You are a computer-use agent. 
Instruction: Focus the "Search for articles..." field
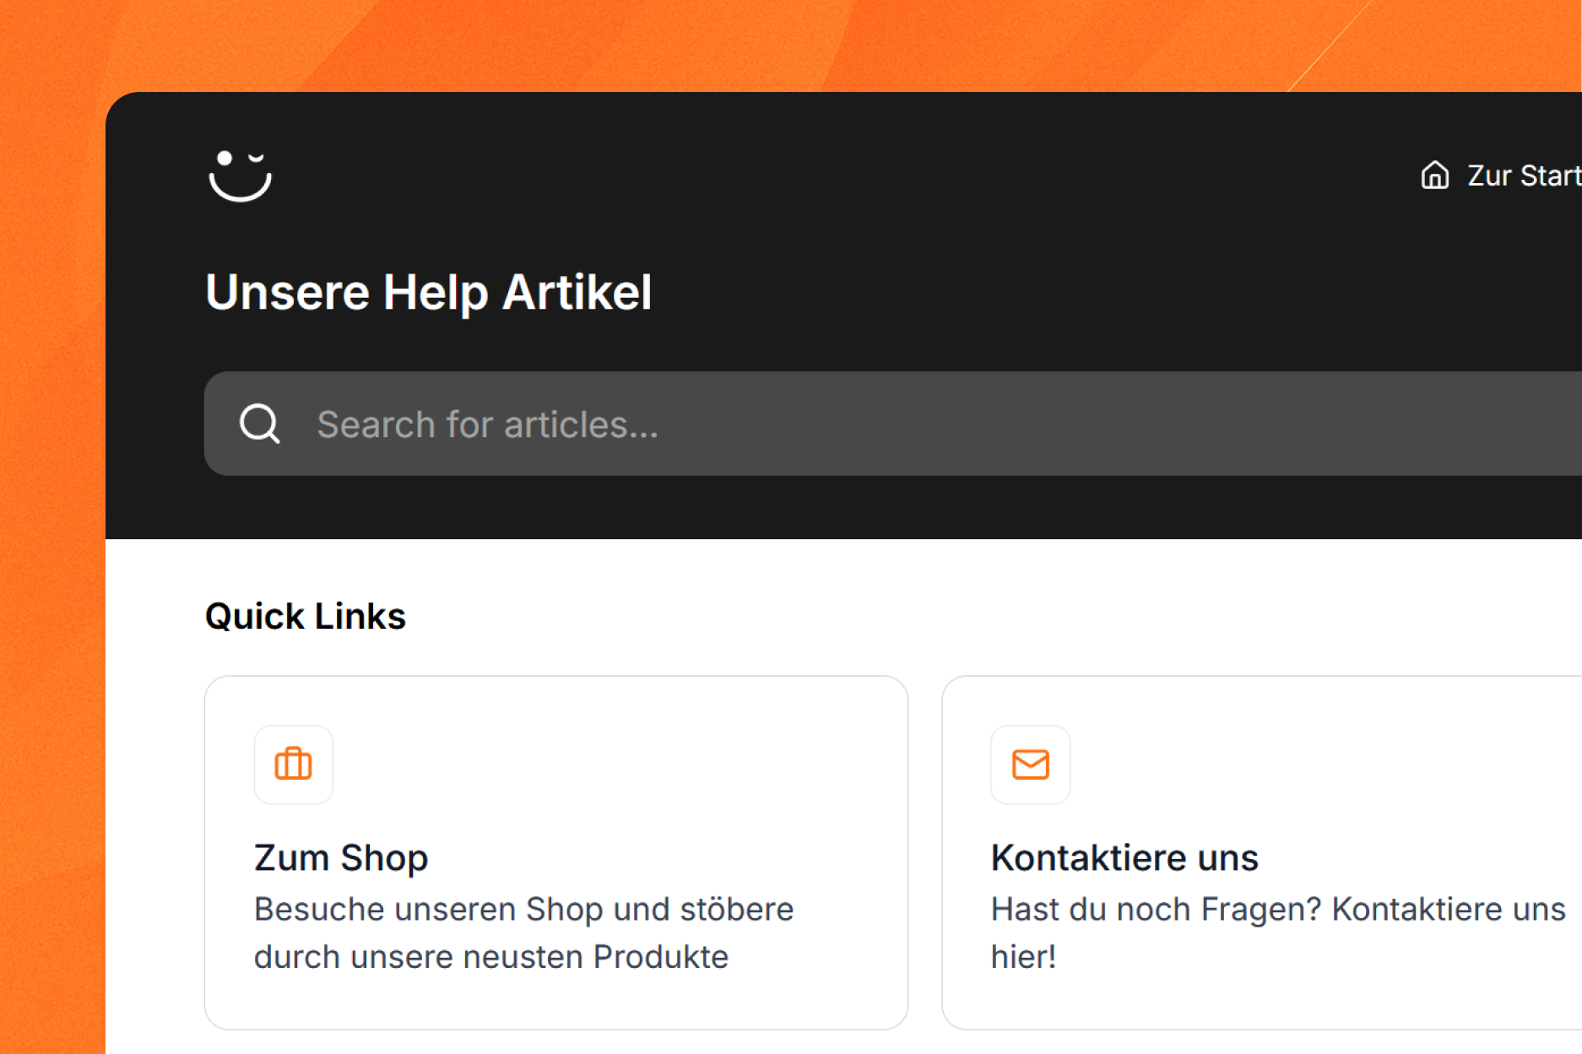(x=844, y=424)
